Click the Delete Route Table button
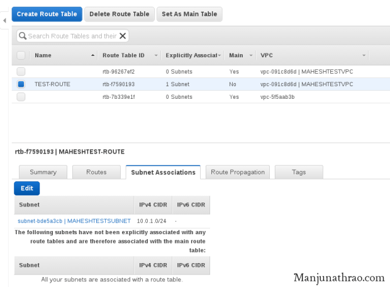390x287 pixels. [120, 14]
